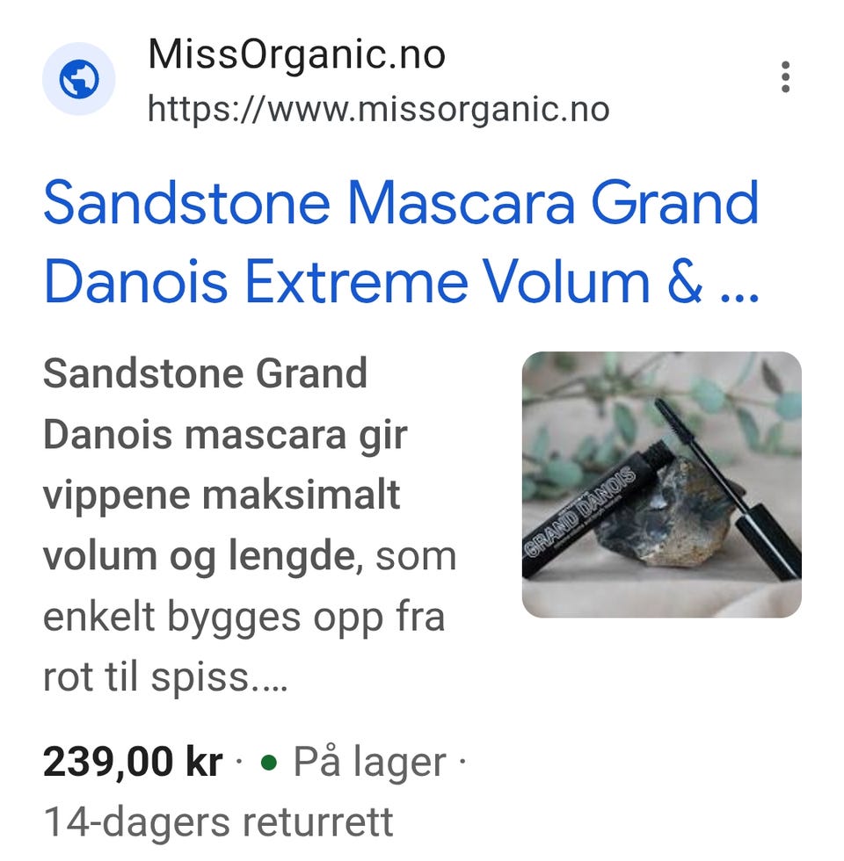Open the Sandstone Mascara Grand title link

401,203
